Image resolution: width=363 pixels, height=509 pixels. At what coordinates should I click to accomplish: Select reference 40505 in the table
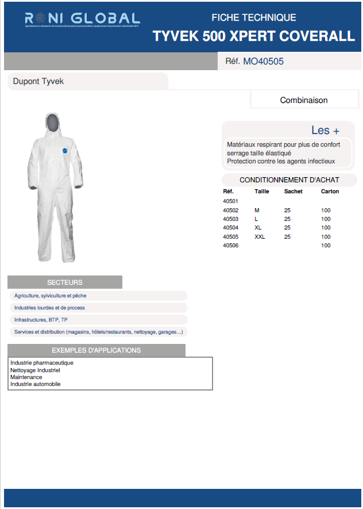(230, 237)
